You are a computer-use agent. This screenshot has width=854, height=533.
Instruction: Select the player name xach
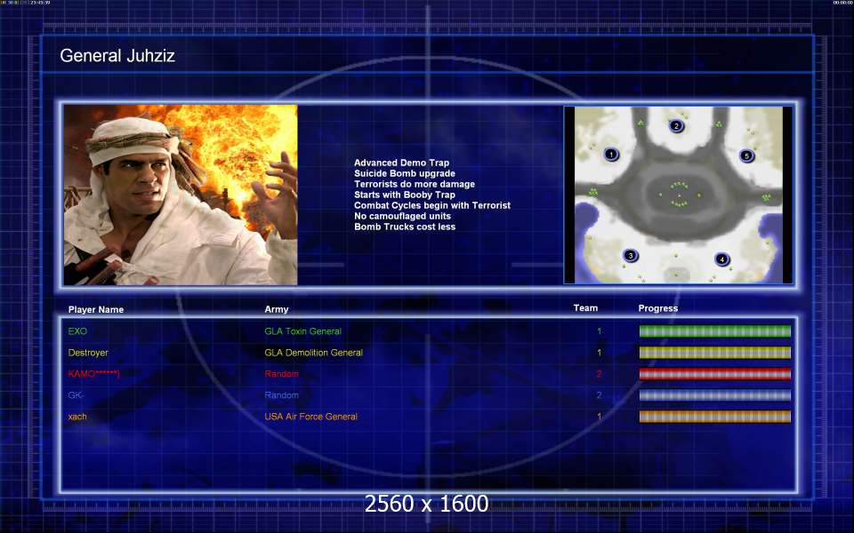[x=77, y=417]
